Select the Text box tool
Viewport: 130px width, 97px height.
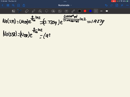[66, 11]
